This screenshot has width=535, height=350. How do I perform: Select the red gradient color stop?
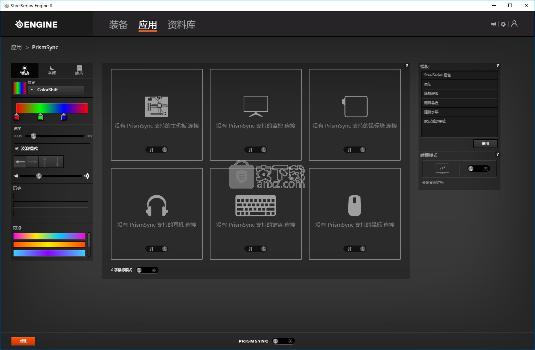[16, 117]
